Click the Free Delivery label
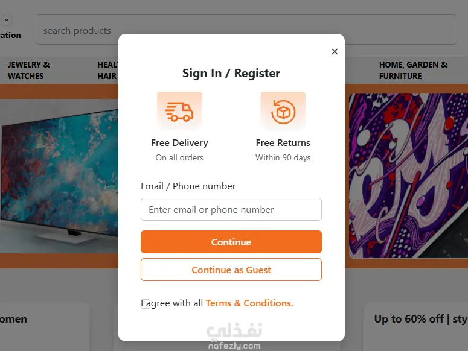The height and width of the screenshot is (351, 468). (x=179, y=143)
